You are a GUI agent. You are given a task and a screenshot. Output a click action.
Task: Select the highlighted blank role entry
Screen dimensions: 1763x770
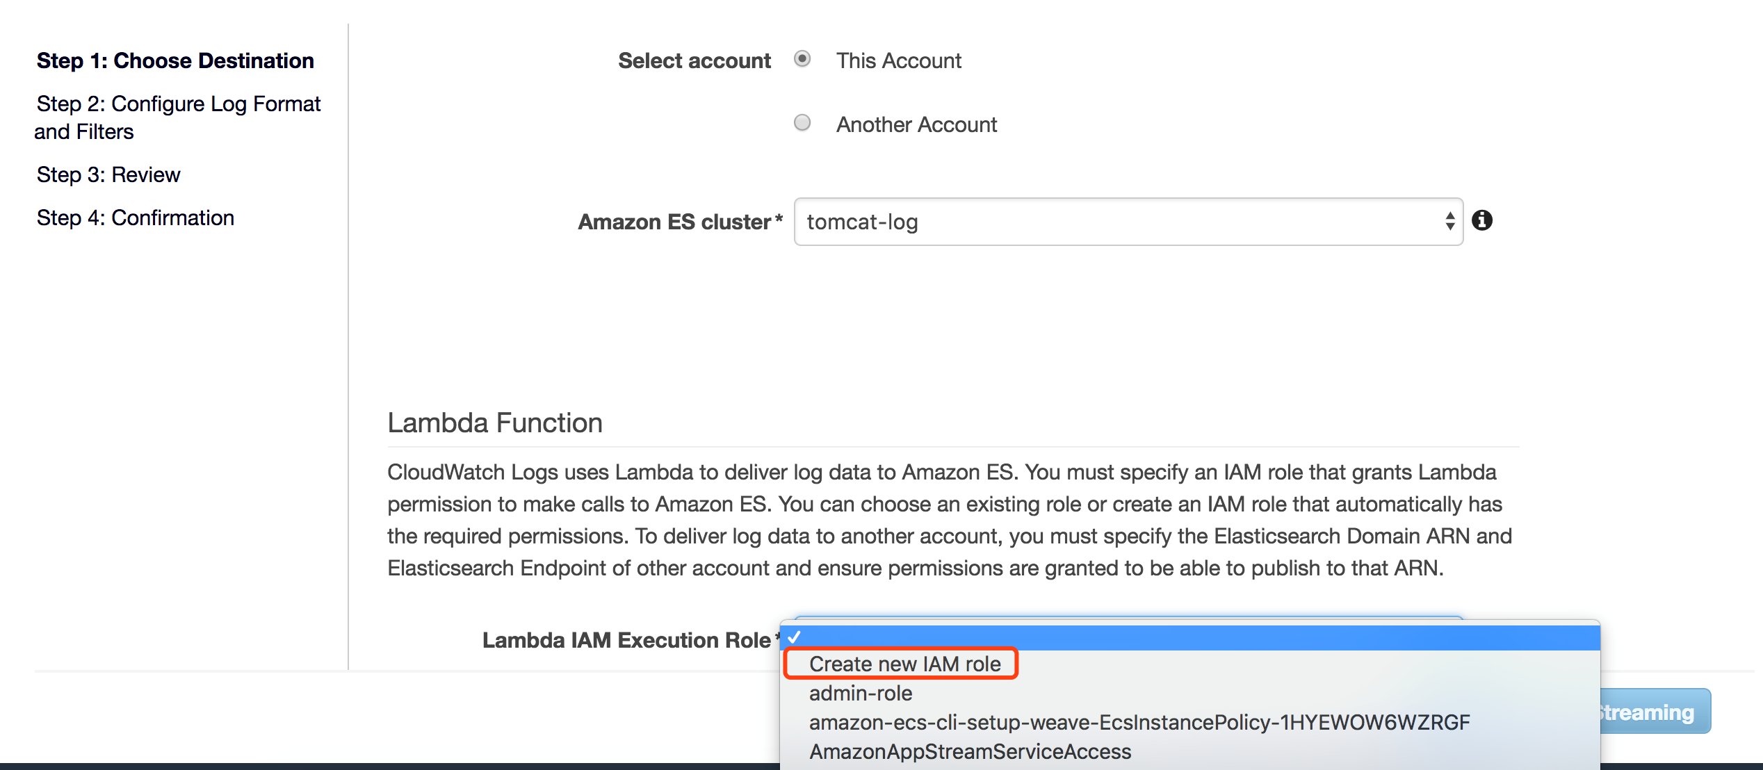coord(1189,637)
